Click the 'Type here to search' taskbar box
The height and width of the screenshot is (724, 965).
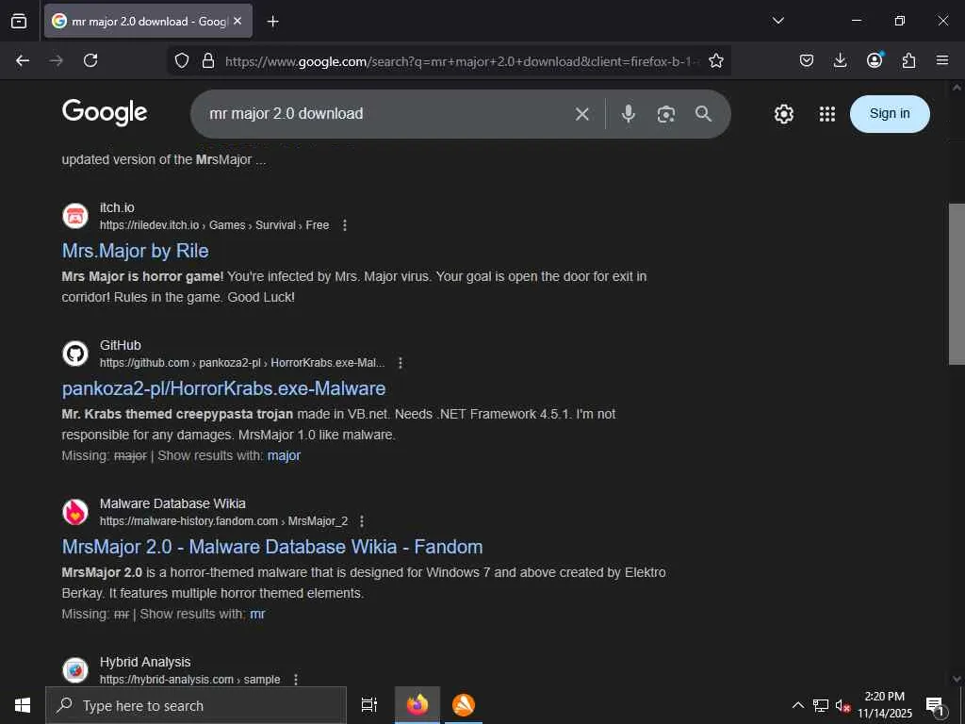[196, 705]
